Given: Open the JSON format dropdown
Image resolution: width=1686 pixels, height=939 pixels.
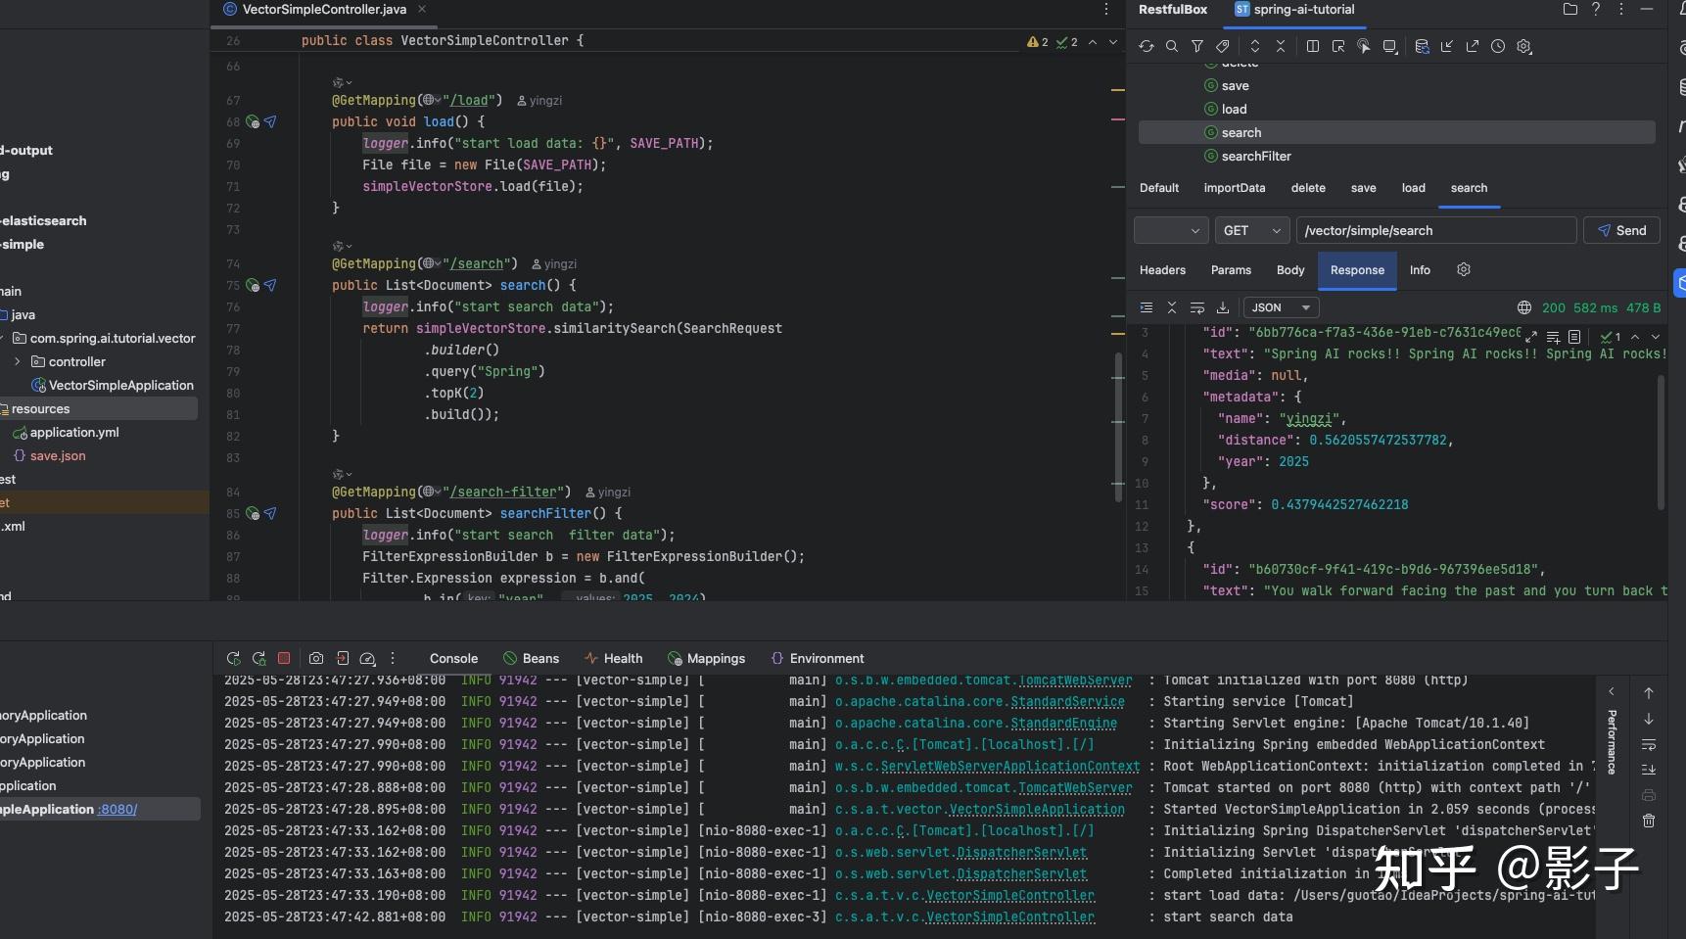Looking at the screenshot, I should [1281, 307].
